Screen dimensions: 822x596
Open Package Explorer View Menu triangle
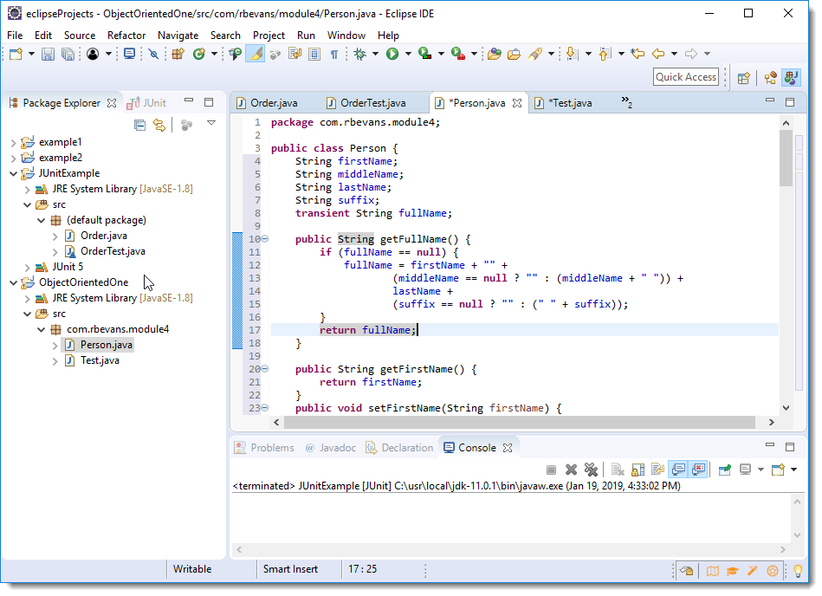(x=211, y=124)
